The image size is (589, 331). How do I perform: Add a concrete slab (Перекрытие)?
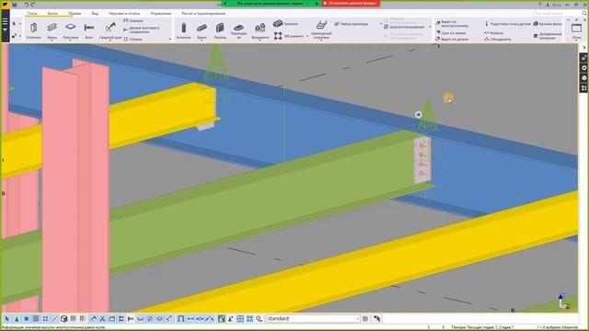[238, 31]
